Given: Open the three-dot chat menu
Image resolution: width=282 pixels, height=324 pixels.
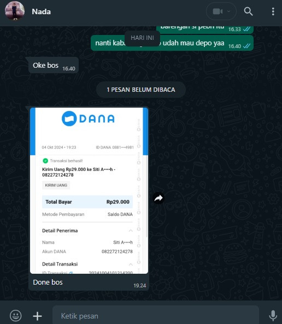Looking at the screenshot, I should coord(273,11).
